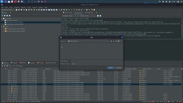Click the red X breakpoint toolbar icon
The height and width of the screenshot is (103, 183).
(76, 10)
